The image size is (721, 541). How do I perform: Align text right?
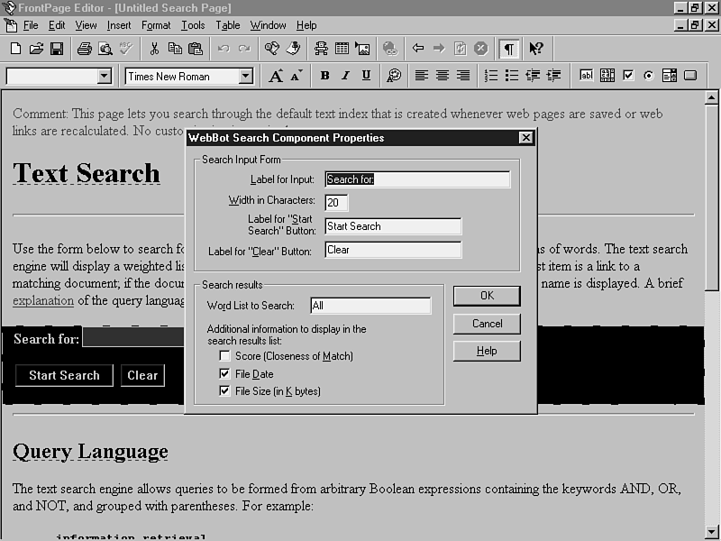click(x=463, y=76)
